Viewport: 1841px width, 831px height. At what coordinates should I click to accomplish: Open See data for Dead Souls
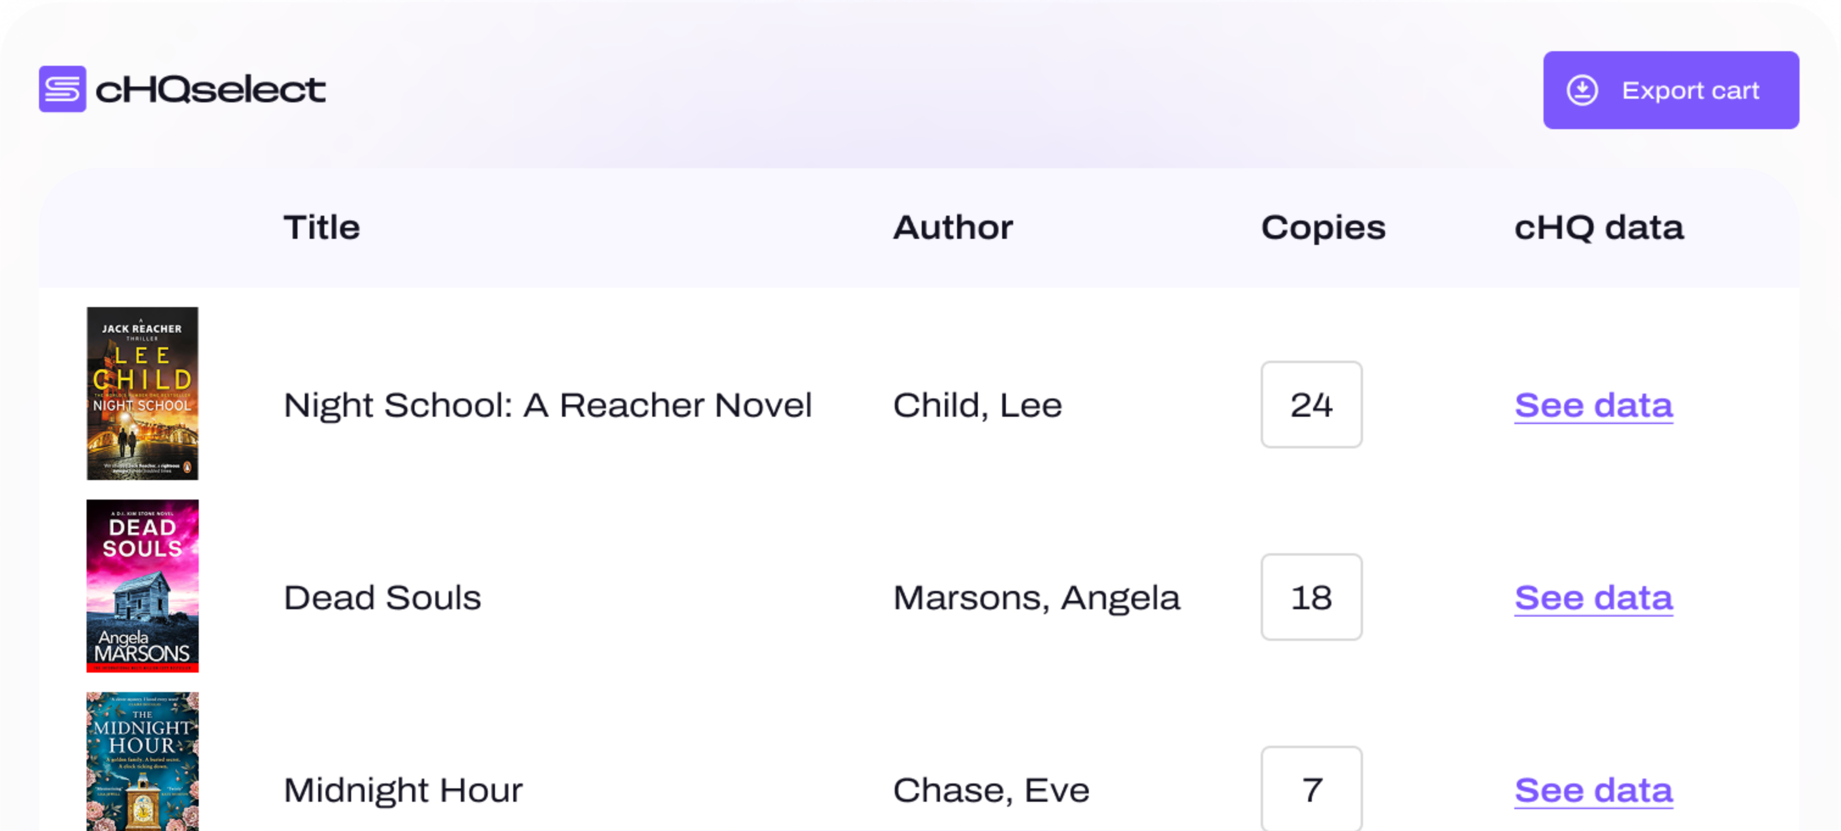tap(1593, 597)
